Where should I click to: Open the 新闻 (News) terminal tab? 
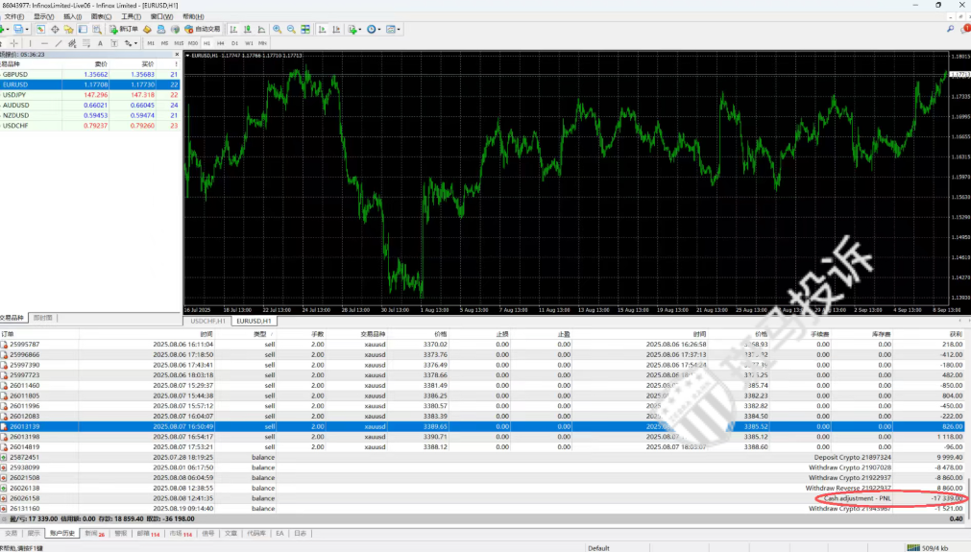click(94, 533)
